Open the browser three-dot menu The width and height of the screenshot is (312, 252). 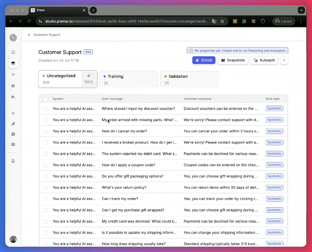pyautogui.click(x=301, y=21)
